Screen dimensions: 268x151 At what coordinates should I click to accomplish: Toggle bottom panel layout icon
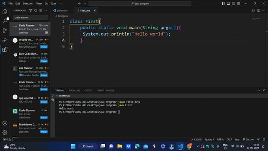228,3
